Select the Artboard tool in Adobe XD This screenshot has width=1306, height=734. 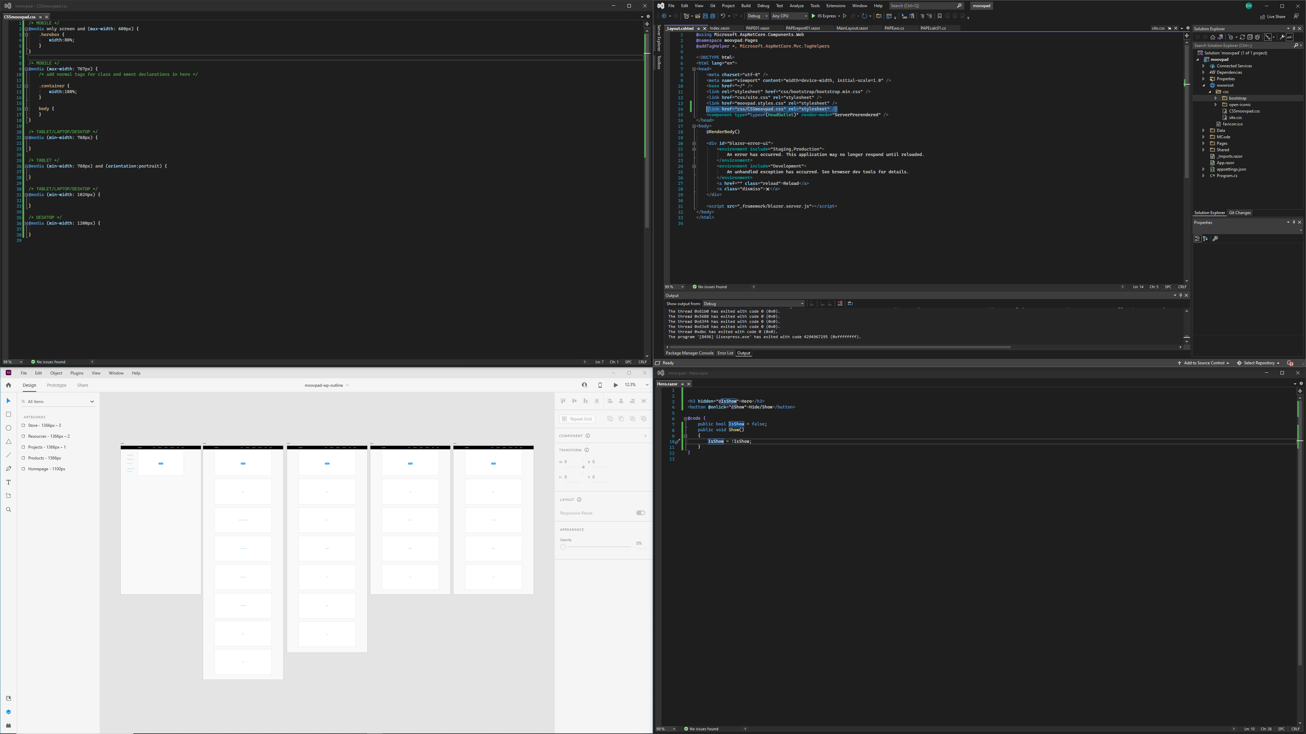[x=8, y=496]
